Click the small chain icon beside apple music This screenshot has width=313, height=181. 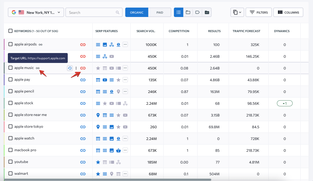[38, 68]
